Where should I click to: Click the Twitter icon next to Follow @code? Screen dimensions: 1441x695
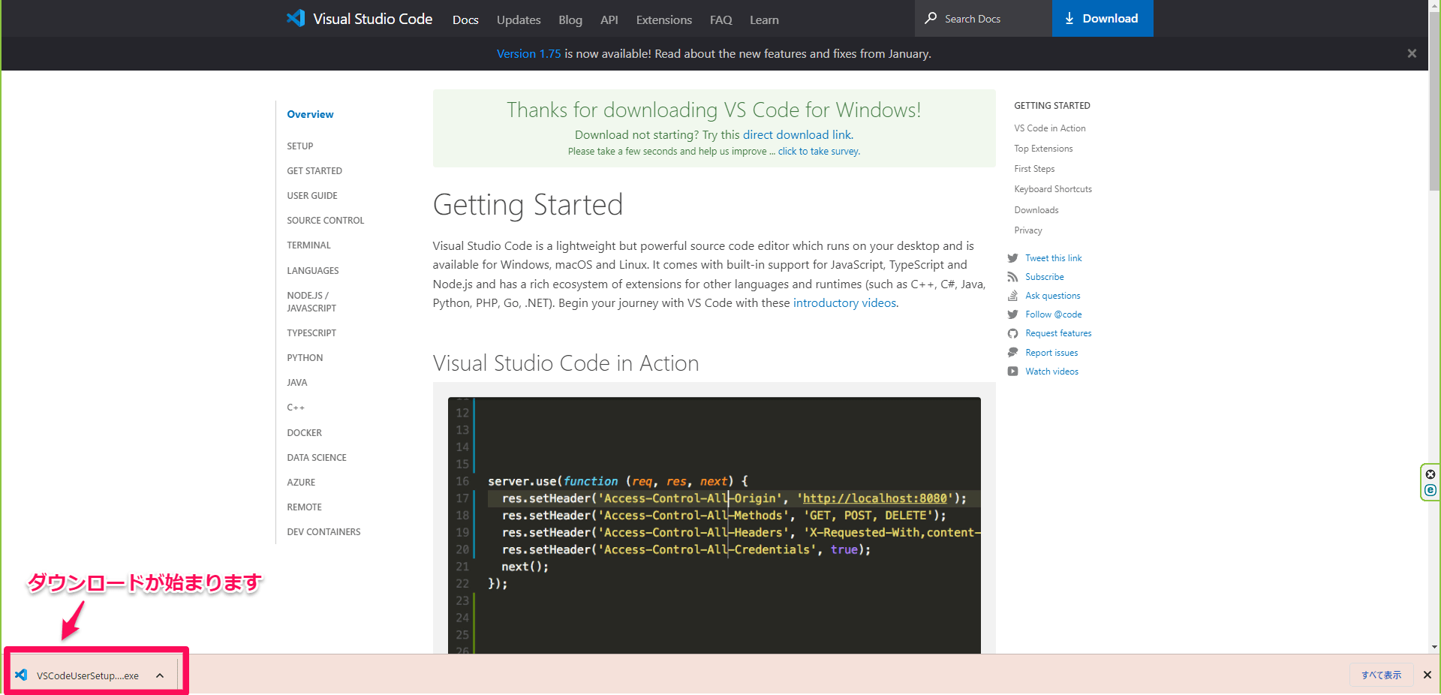[1012, 314]
